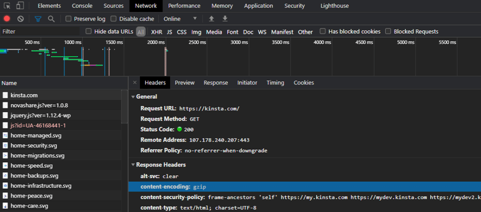Stop recording network log

click(7, 19)
